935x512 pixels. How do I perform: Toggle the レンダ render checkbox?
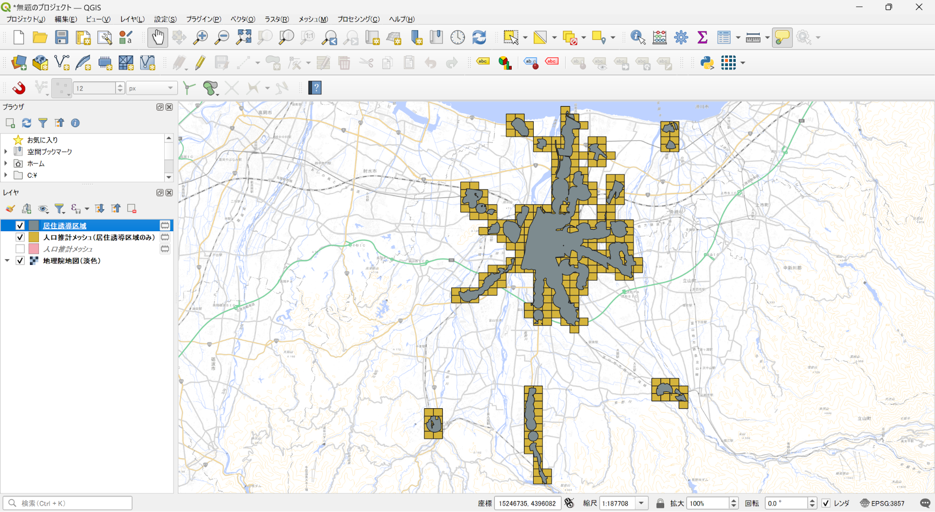[826, 503]
